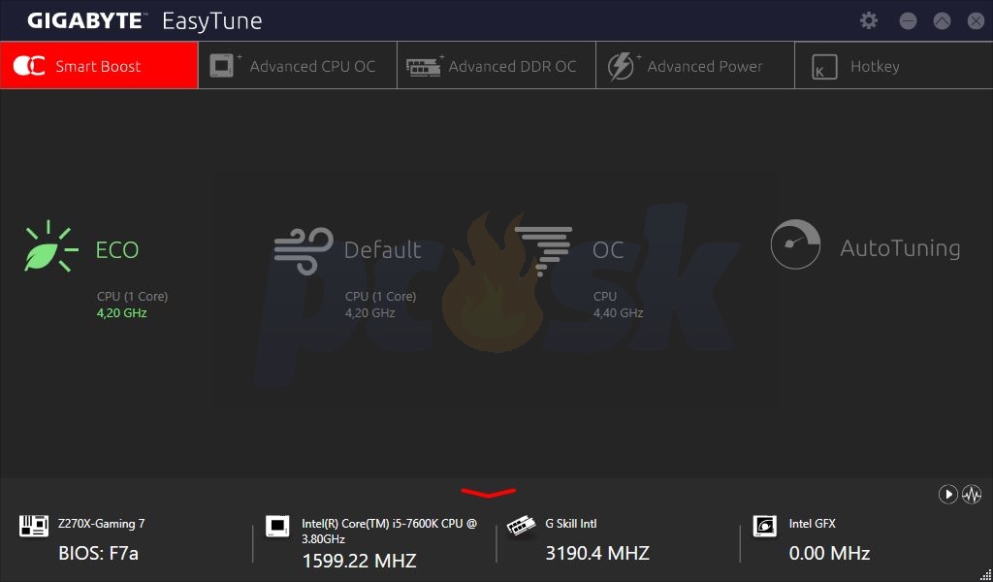Click the 3190.4 MHZ memory reading
Screen dimensions: 993x582
[x=597, y=553]
